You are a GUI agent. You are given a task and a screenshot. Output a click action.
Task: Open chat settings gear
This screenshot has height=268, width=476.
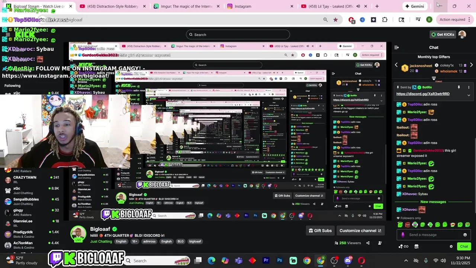click(451, 246)
